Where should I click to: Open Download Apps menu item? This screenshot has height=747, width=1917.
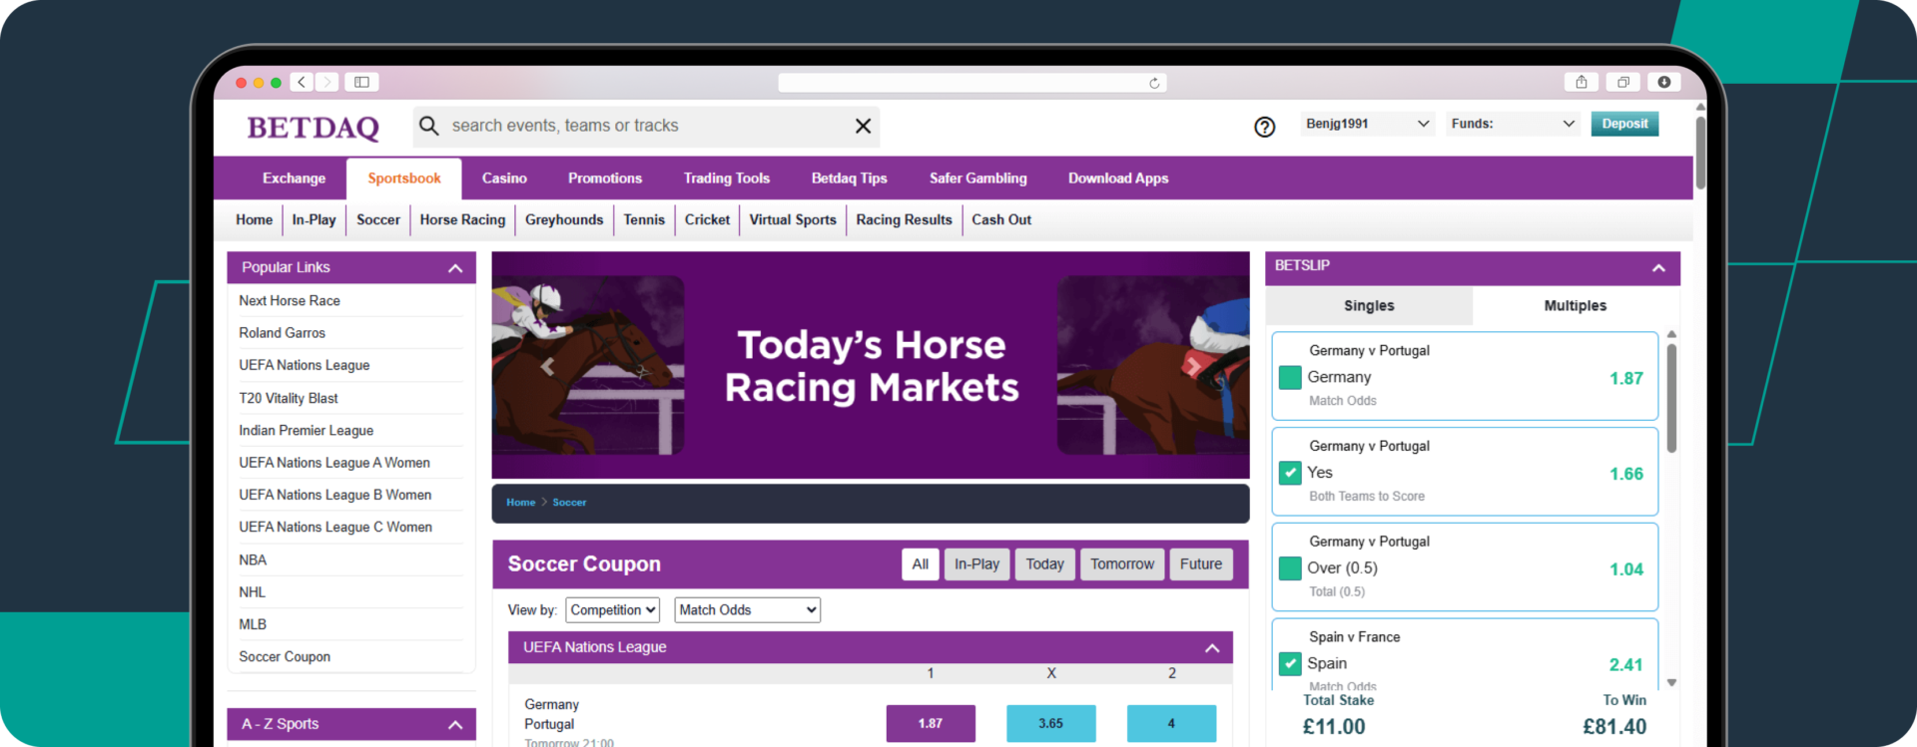click(x=1118, y=179)
